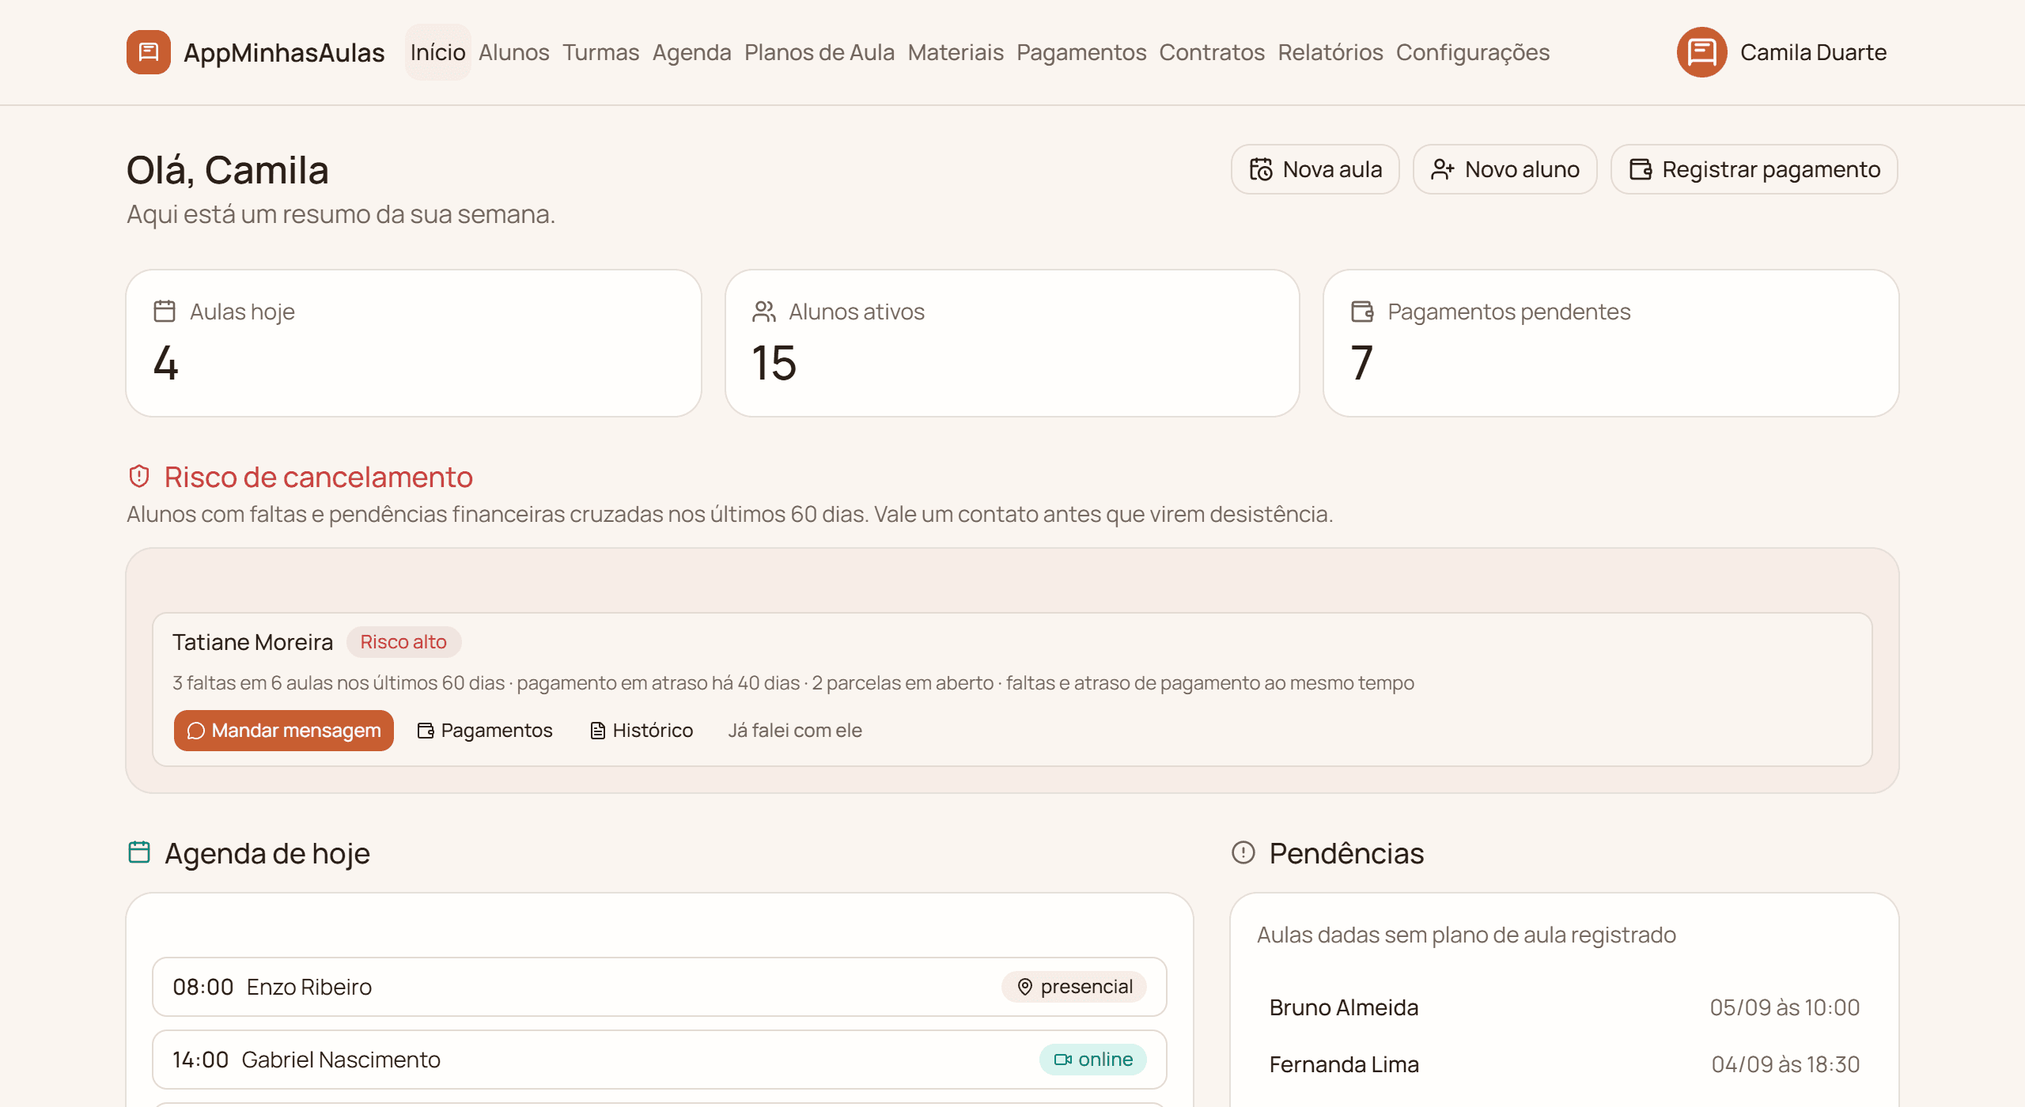Click the AppMinhasAulas brand name

[284, 52]
